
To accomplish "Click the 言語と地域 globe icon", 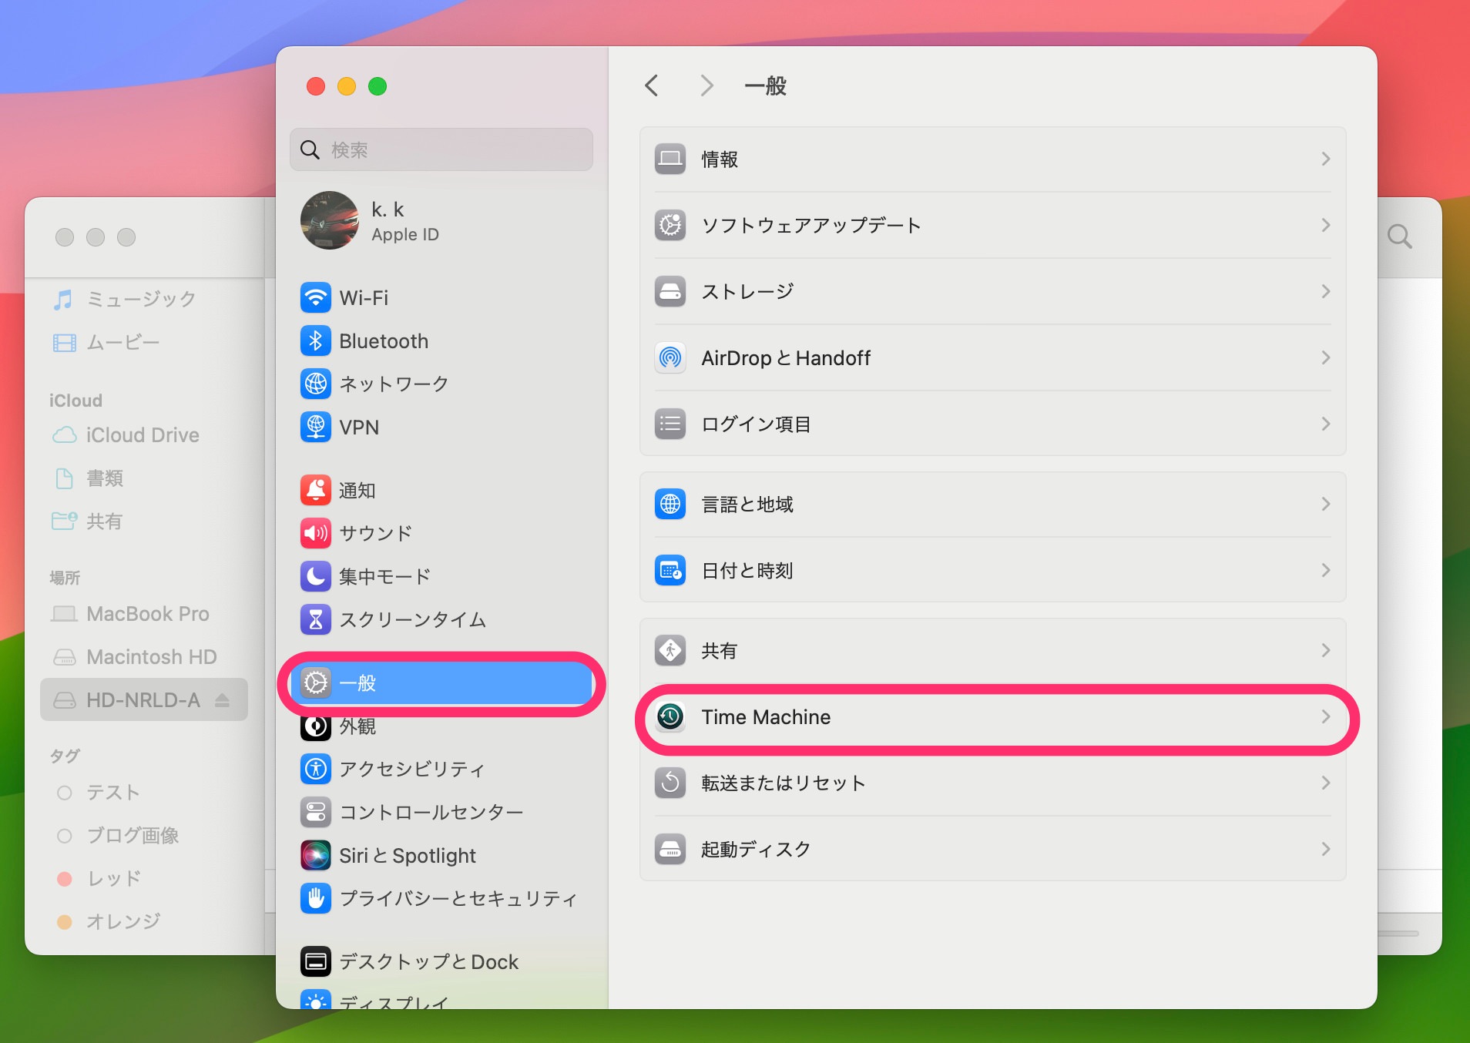I will point(670,504).
